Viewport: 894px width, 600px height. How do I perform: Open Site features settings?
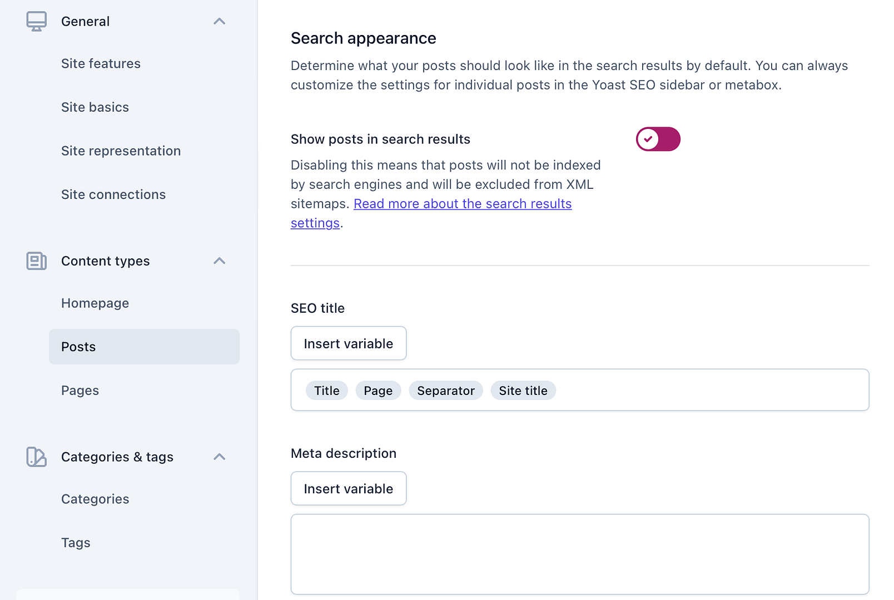(101, 63)
